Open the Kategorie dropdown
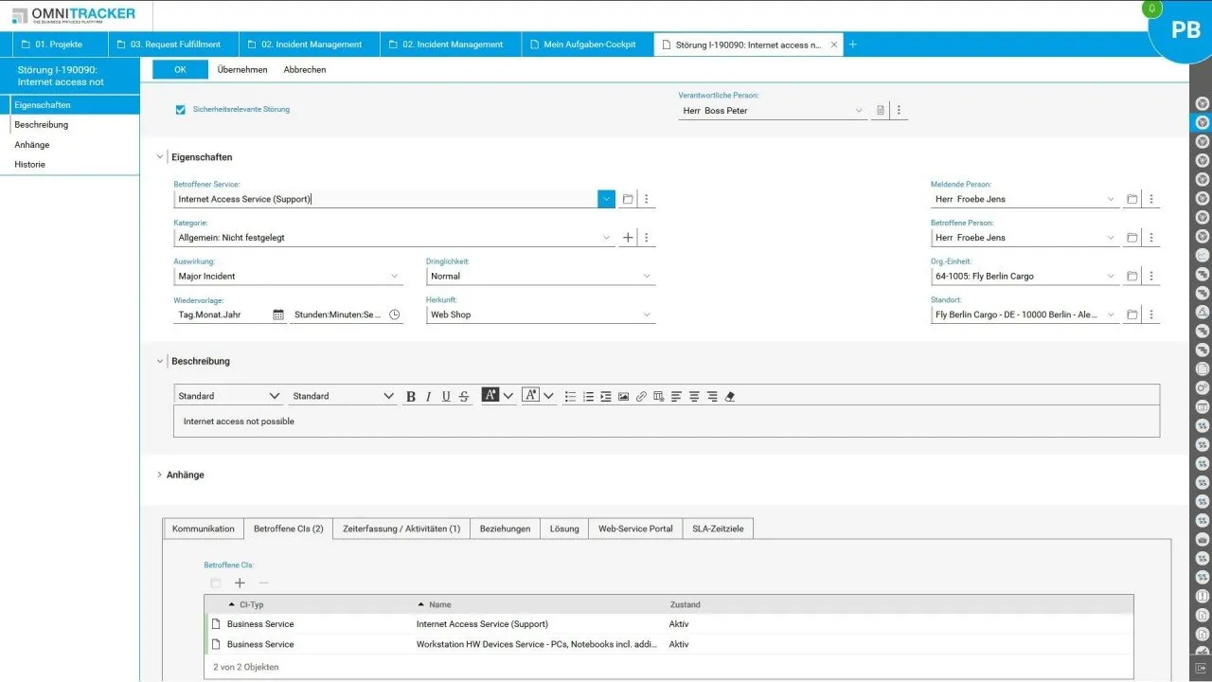Screen dimensions: 1212x682 point(607,238)
